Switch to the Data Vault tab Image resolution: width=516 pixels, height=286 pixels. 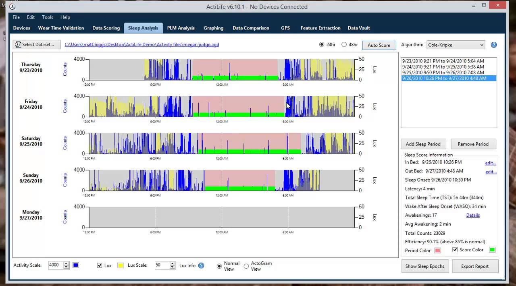pyautogui.click(x=359, y=28)
